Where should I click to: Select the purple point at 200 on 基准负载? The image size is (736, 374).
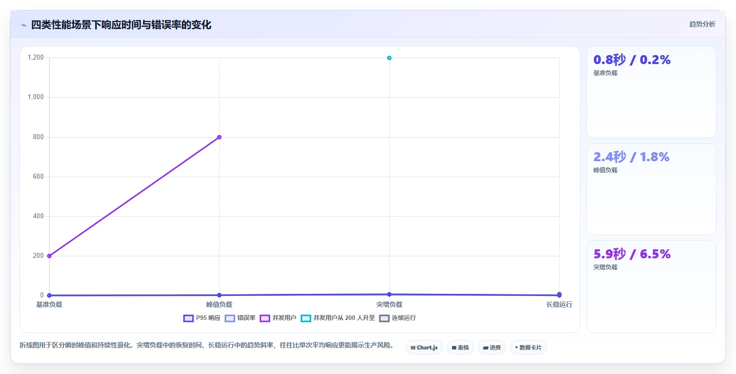49,256
